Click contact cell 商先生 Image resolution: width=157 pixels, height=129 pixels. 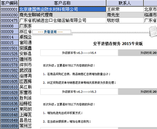point(125,15)
